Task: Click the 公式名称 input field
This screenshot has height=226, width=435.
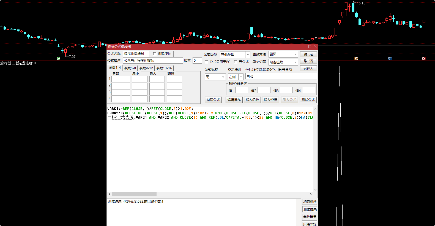Action: 136,54
